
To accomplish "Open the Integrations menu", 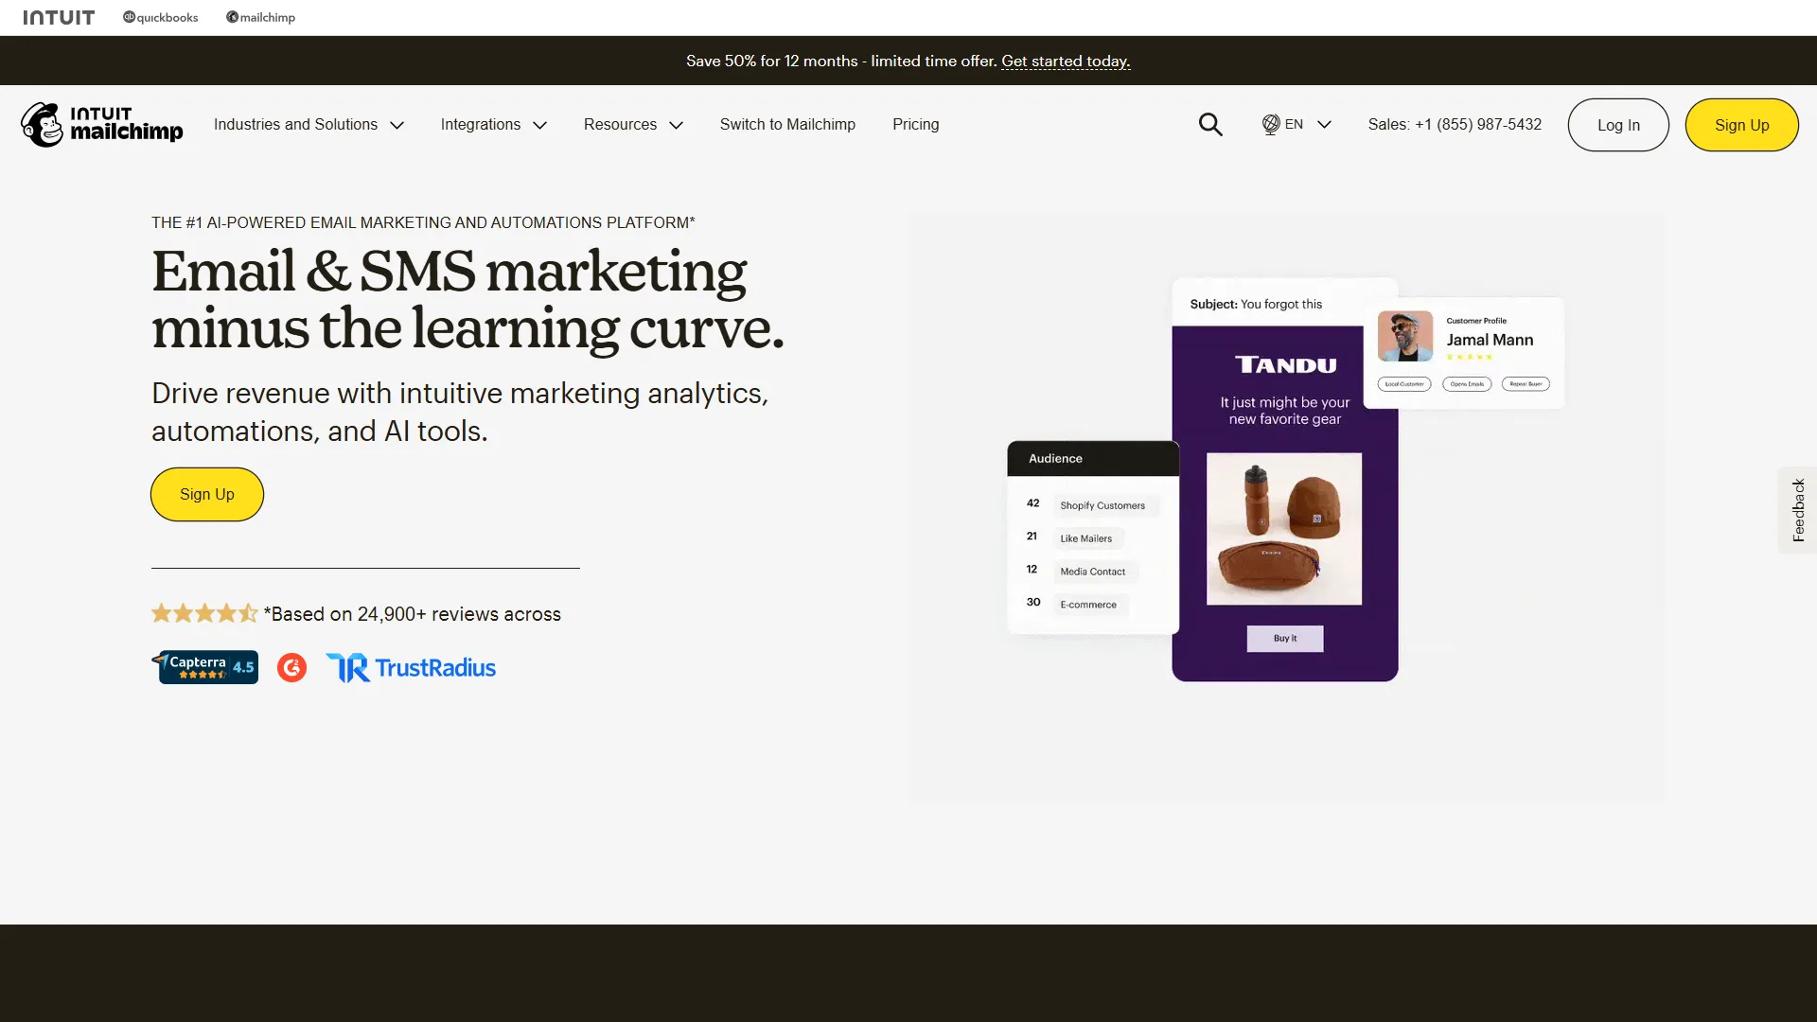I will pyautogui.click(x=480, y=124).
